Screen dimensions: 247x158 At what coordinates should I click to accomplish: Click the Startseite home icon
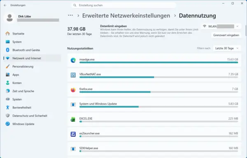pos(7,33)
